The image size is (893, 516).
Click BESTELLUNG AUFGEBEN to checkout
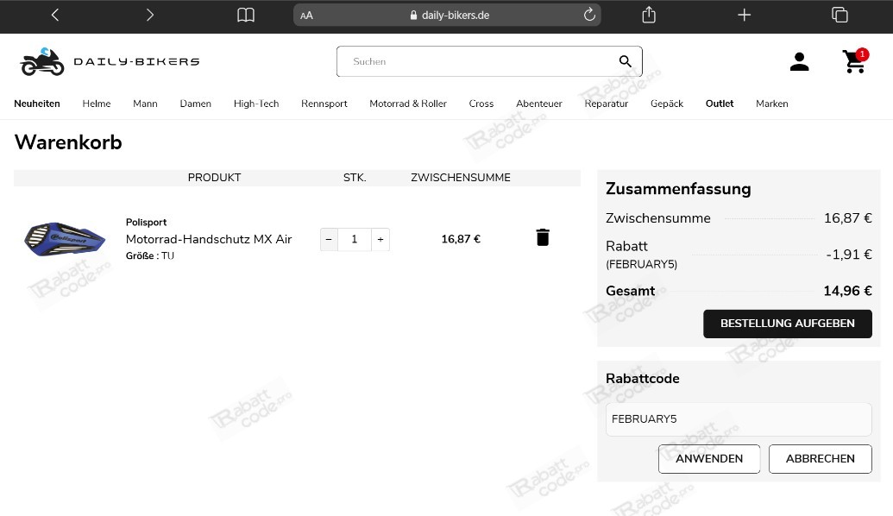pyautogui.click(x=787, y=323)
